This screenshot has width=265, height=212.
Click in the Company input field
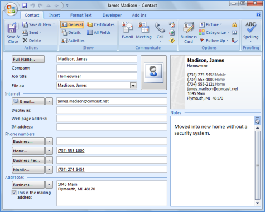97,68
